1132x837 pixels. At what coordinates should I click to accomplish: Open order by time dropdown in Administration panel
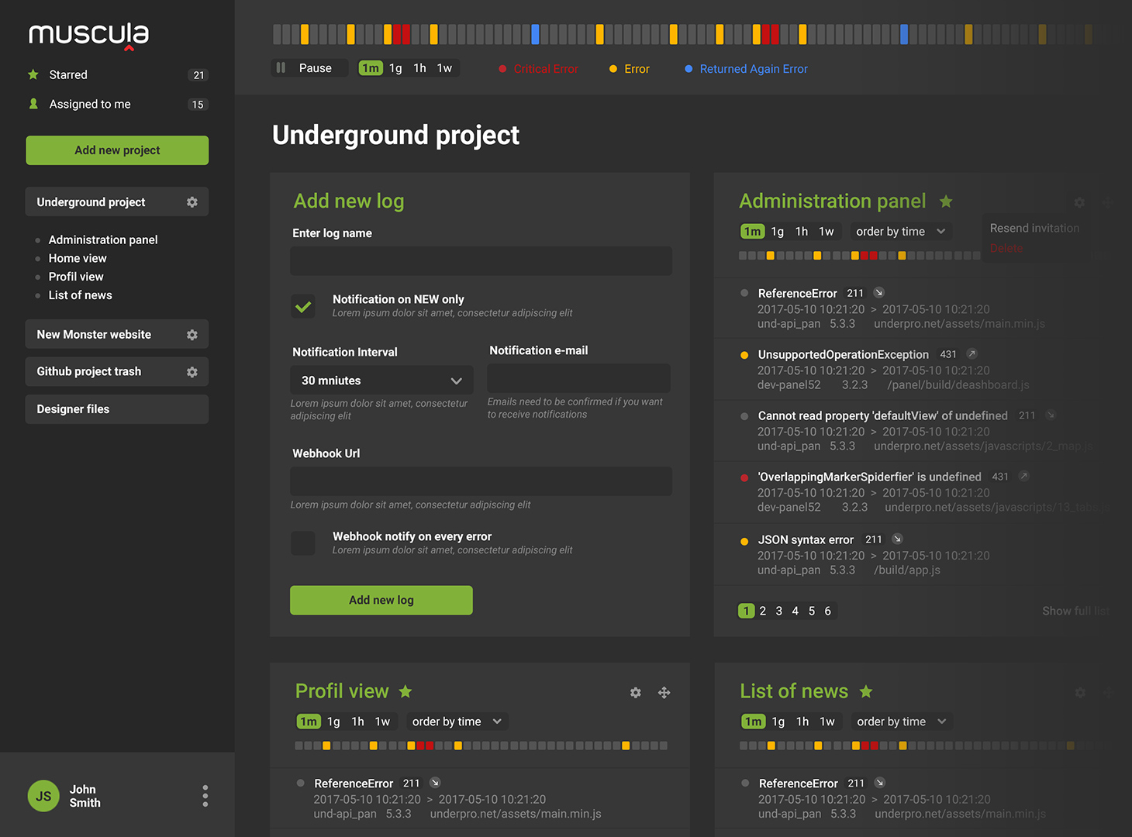(901, 232)
